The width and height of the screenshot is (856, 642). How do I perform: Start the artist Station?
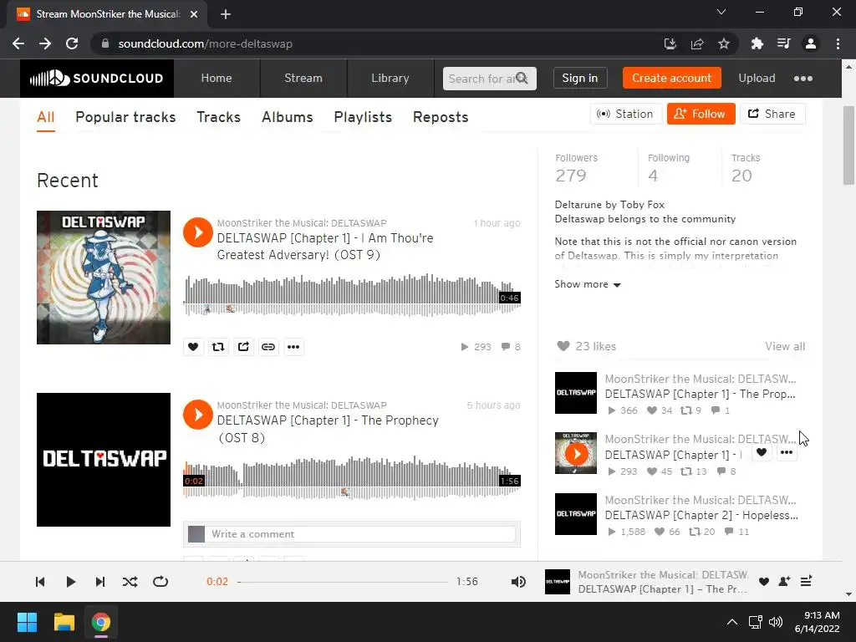click(x=625, y=114)
